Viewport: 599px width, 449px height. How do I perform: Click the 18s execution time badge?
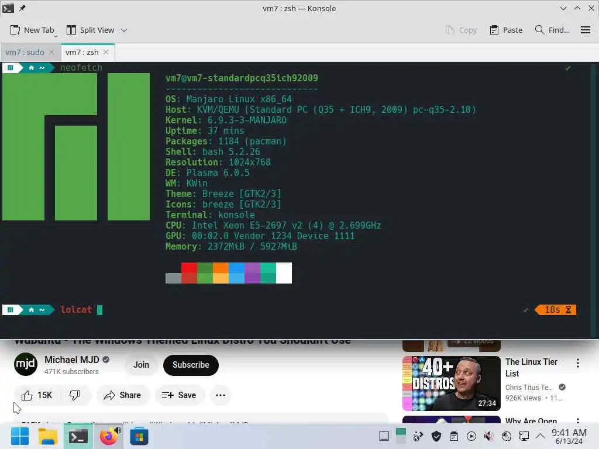click(556, 310)
